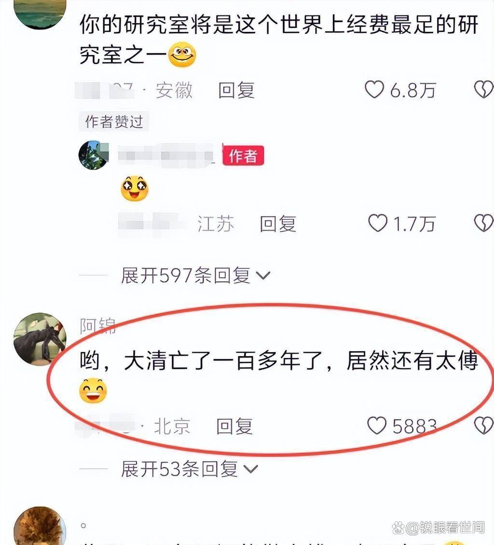Viewport: 494px width, 545px height.
Task: Dislike 阿锦's Beijing comment using the broken heart
Action: [x=484, y=425]
